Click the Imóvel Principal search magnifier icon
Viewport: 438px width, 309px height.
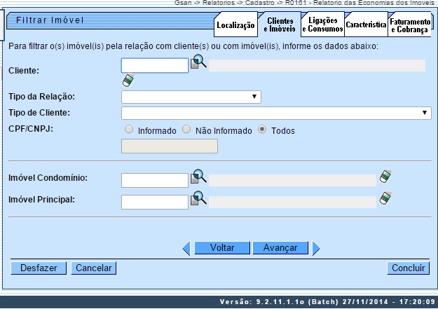[198, 199]
